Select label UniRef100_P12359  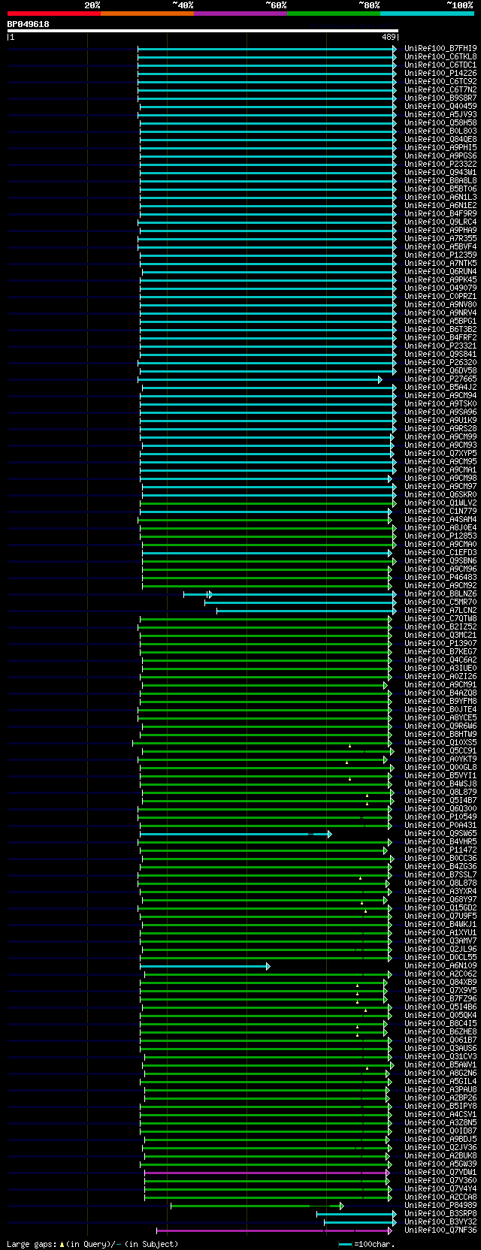(x=440, y=255)
